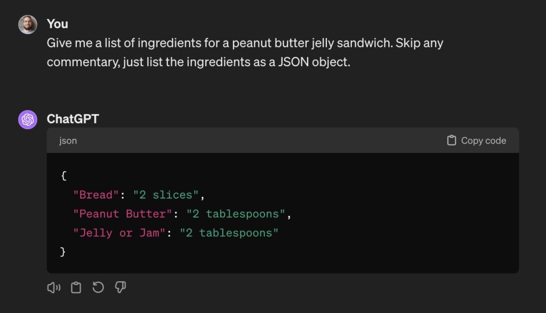Regenerate the response with circular arrow icon

(x=98, y=287)
